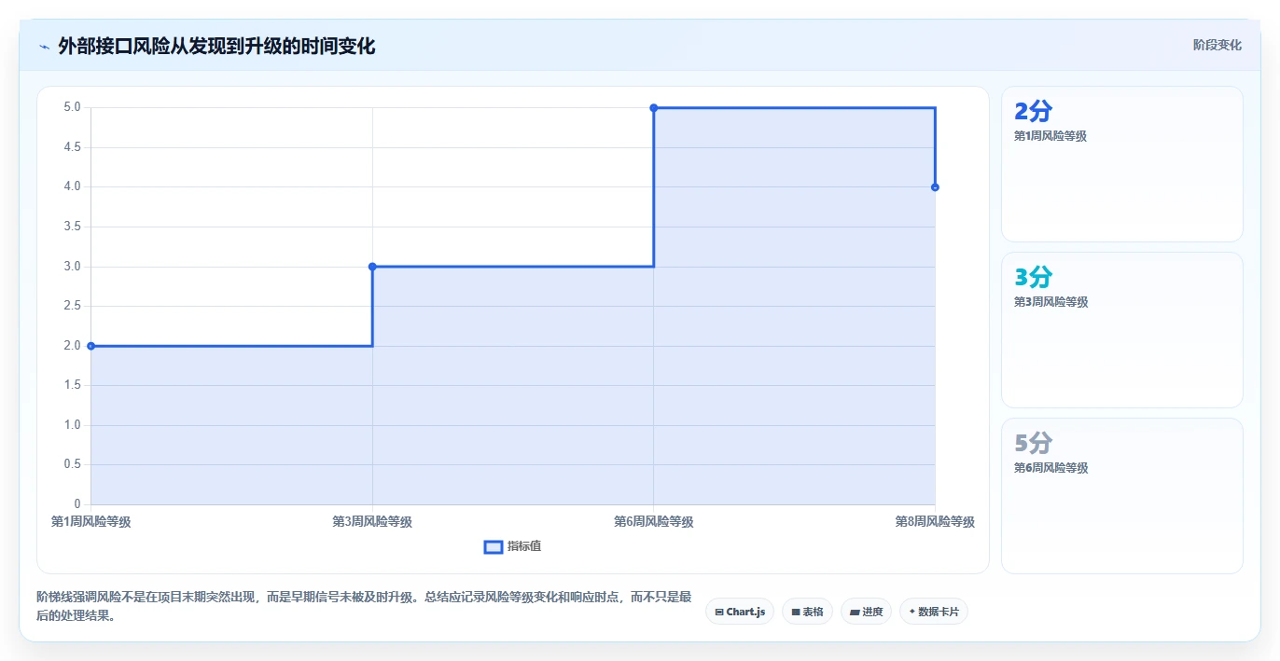Click the y-axis value 5.0
This screenshot has width=1280, height=661.
coord(72,108)
